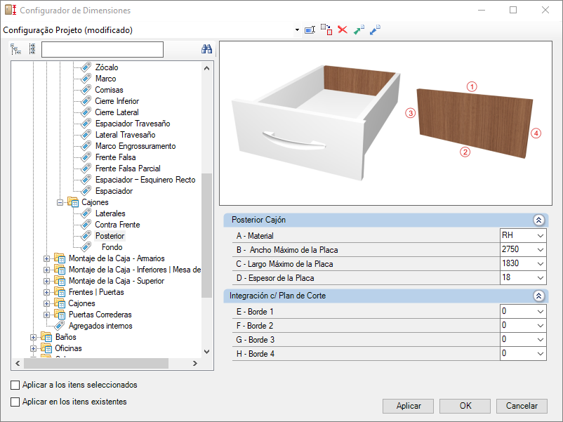Expand the Puertas Correderas node
The width and height of the screenshot is (563, 422).
[46, 315]
